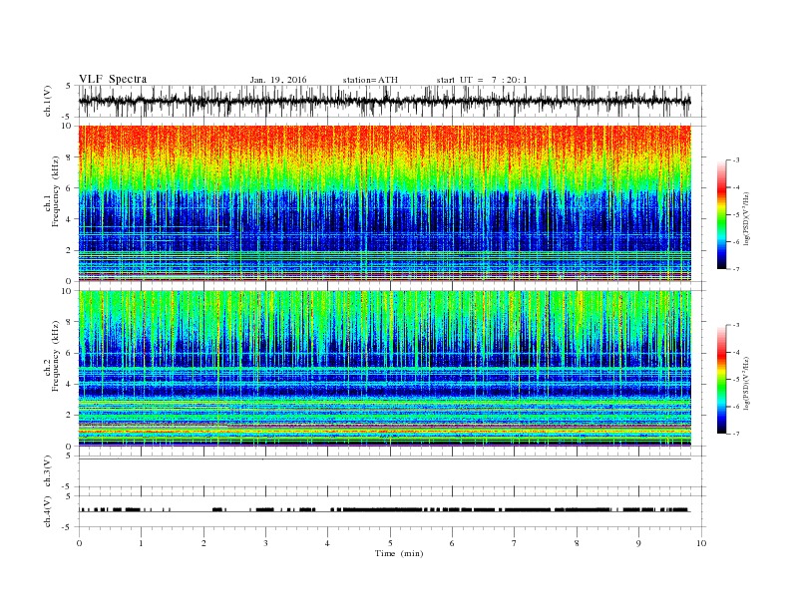Viewport: 790px width, 610px height.
Task: Click the "2" kHz tick on ch.2 frequency axis
Action: coord(70,416)
